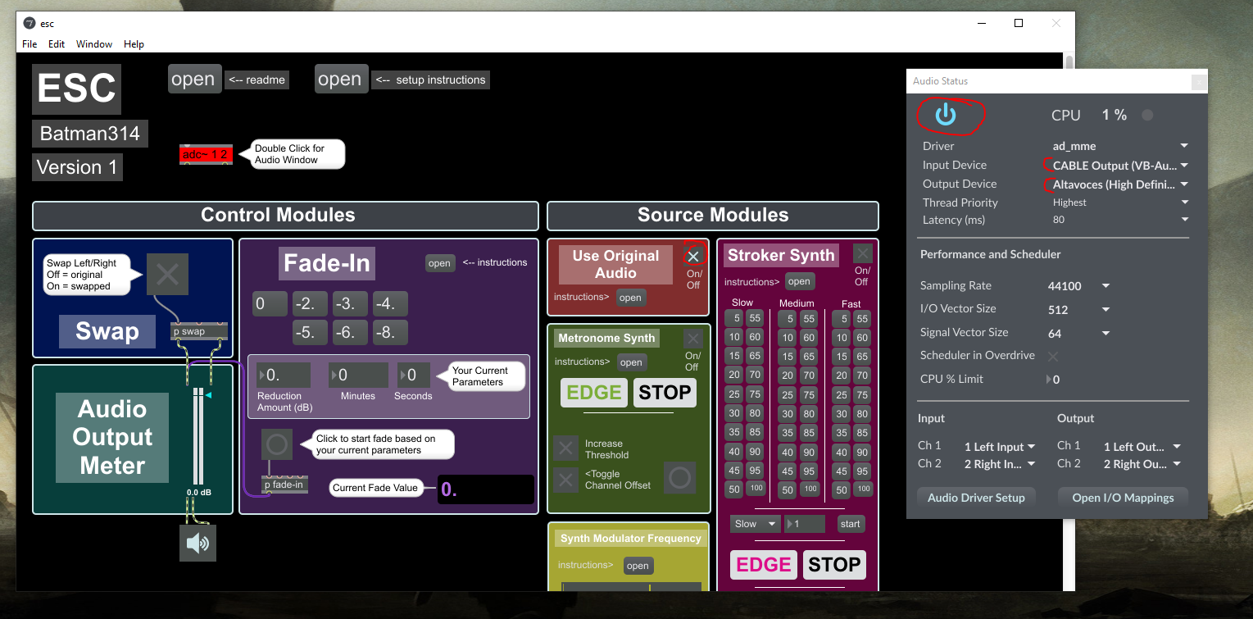This screenshot has height=619, width=1253.
Task: Click the Current Fade Value number box
Action: coord(485,489)
